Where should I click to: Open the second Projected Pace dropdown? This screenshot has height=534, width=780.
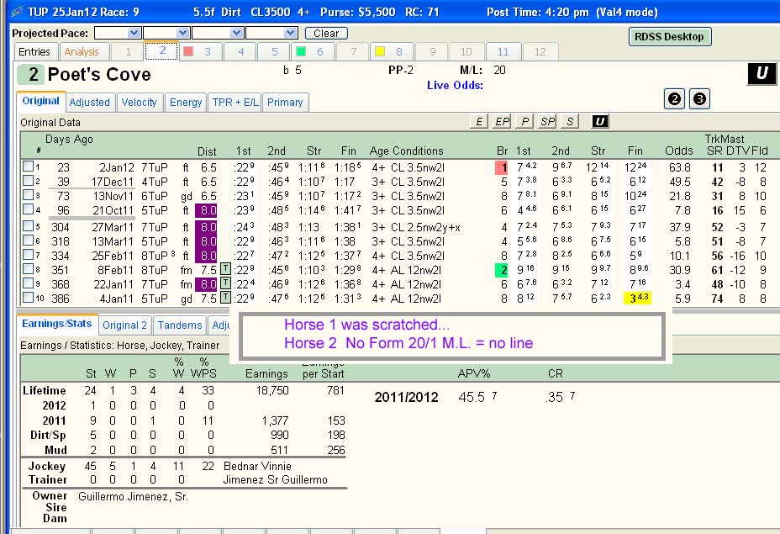[x=183, y=33]
